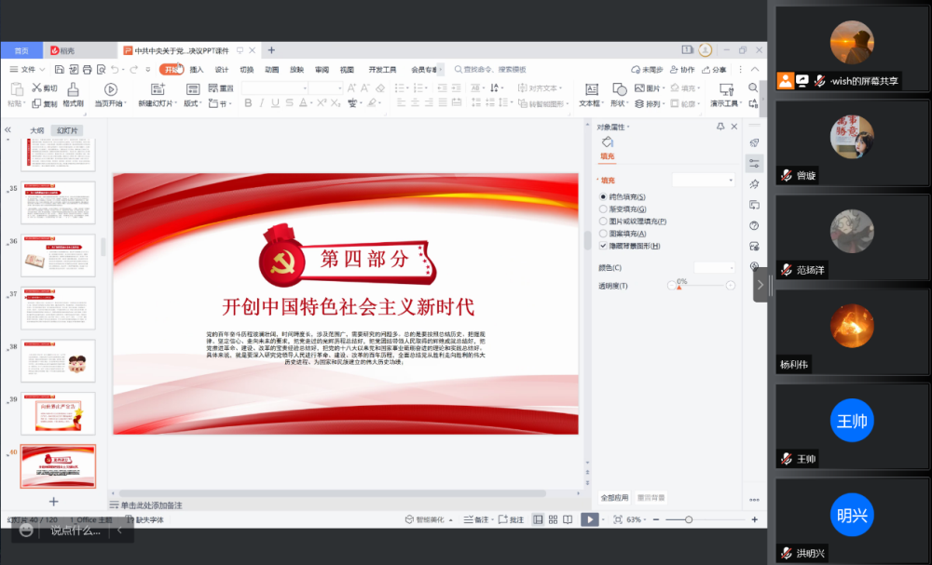
Task: Expand the fill preset dropdown in panel
Action: point(704,180)
